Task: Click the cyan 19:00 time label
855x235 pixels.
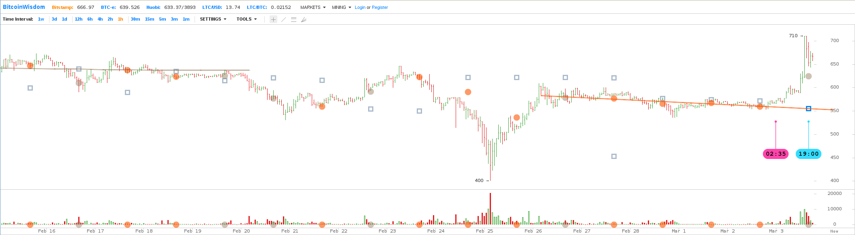Action: point(808,154)
